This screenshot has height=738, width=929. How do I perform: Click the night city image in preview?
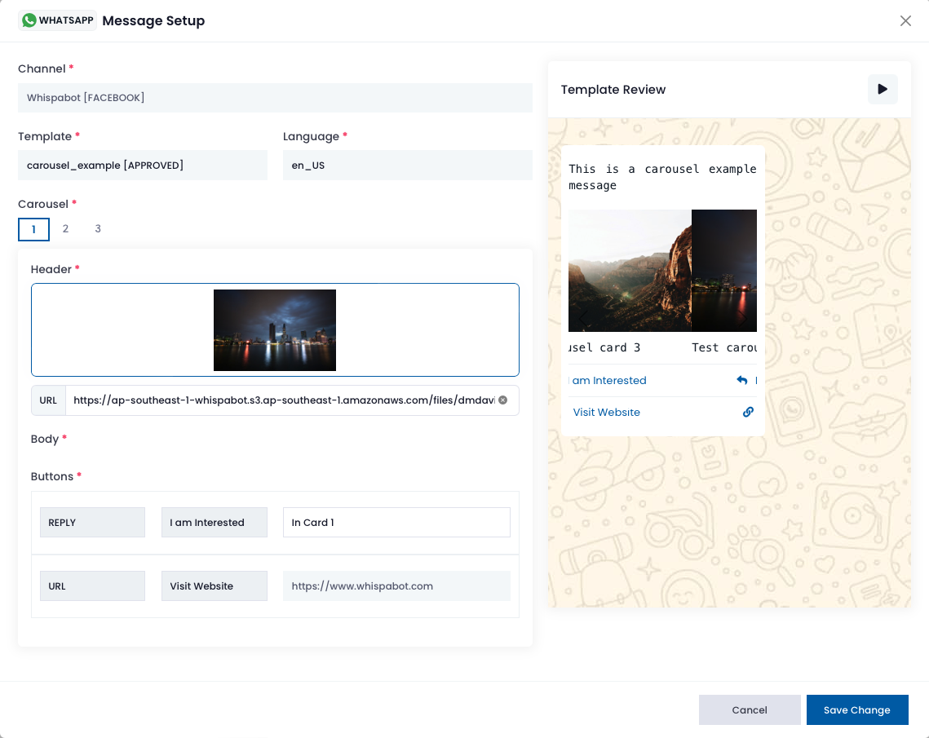[x=724, y=271]
